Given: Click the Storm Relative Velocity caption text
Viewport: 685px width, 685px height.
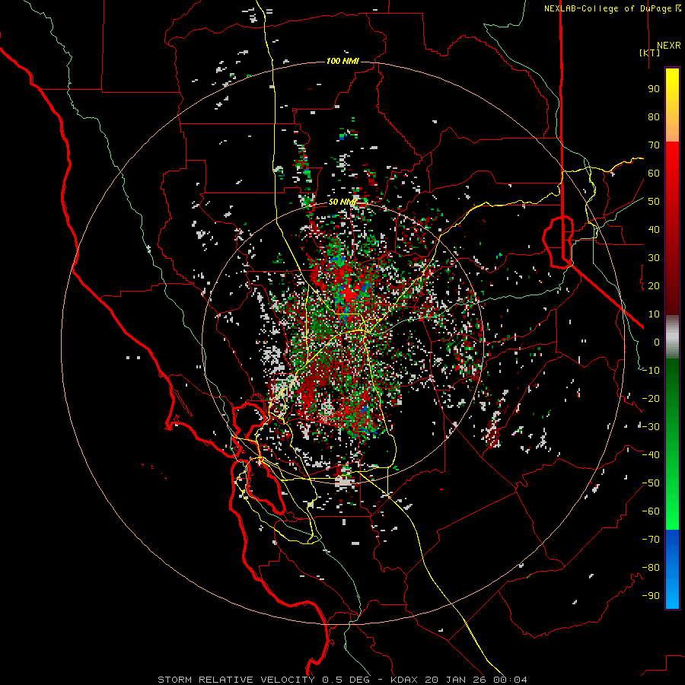Looking at the screenshot, I should click(342, 680).
